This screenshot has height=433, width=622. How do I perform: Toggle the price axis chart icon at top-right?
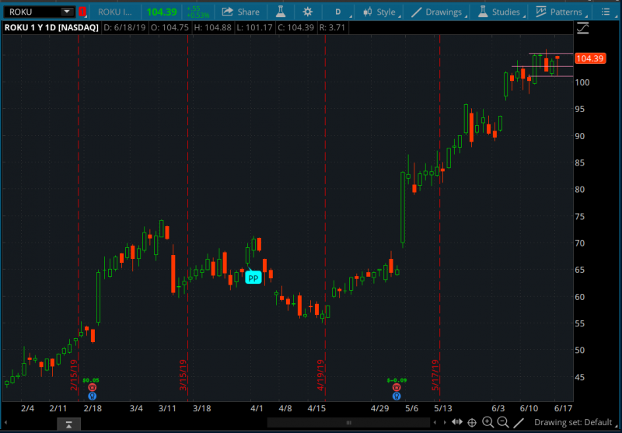(x=583, y=29)
